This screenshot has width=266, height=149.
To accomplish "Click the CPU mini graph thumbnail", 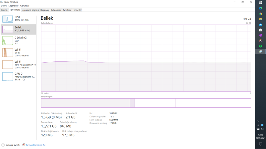I will coord(8,19).
